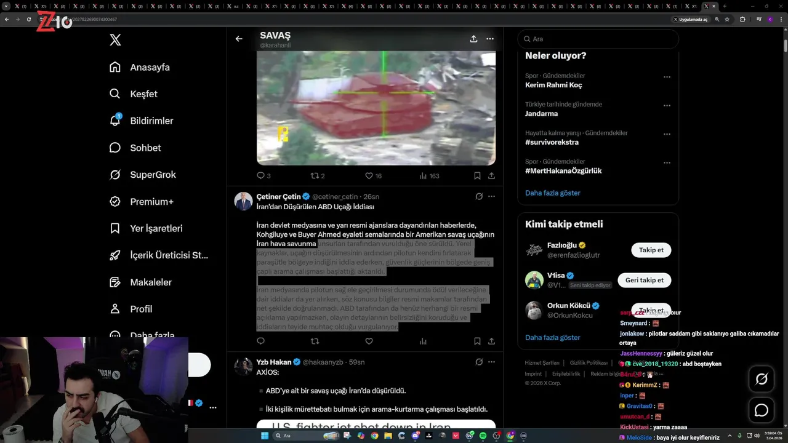
Task: Open SuperGrok from sidebar
Action: (142, 175)
